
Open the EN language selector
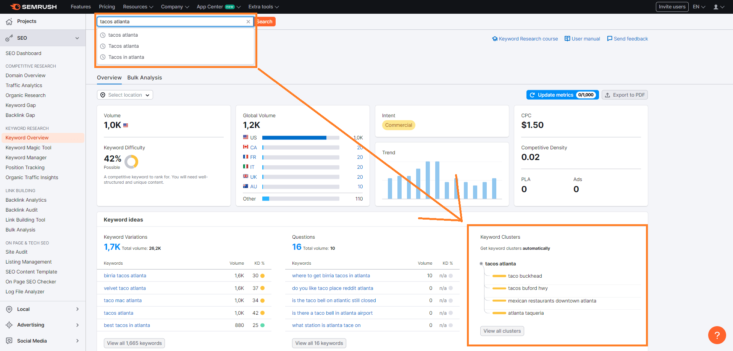699,7
